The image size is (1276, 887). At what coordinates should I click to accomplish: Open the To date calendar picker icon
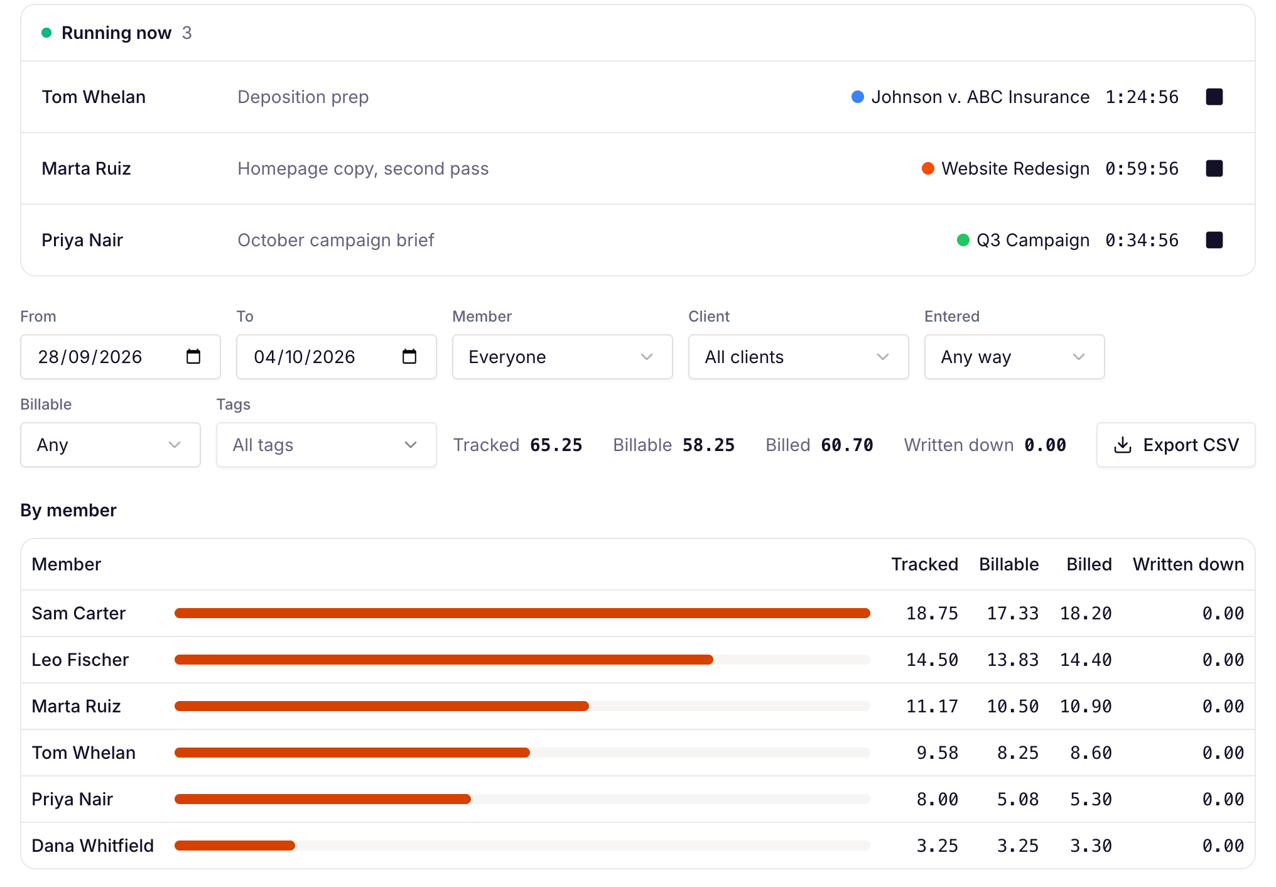click(409, 357)
